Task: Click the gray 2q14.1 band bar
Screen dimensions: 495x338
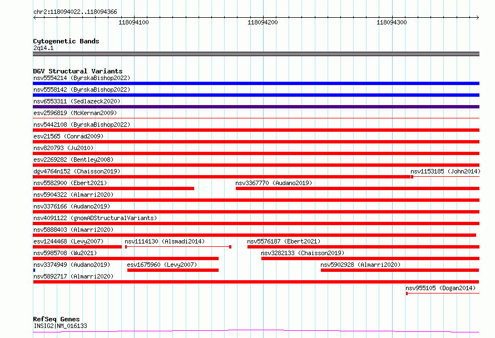Action: (256, 54)
